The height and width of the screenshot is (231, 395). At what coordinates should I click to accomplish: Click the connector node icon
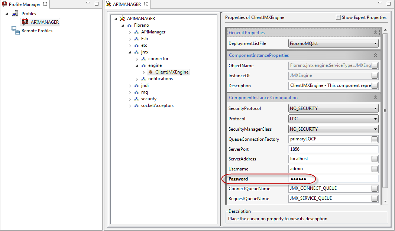pyautogui.click(x=143, y=59)
